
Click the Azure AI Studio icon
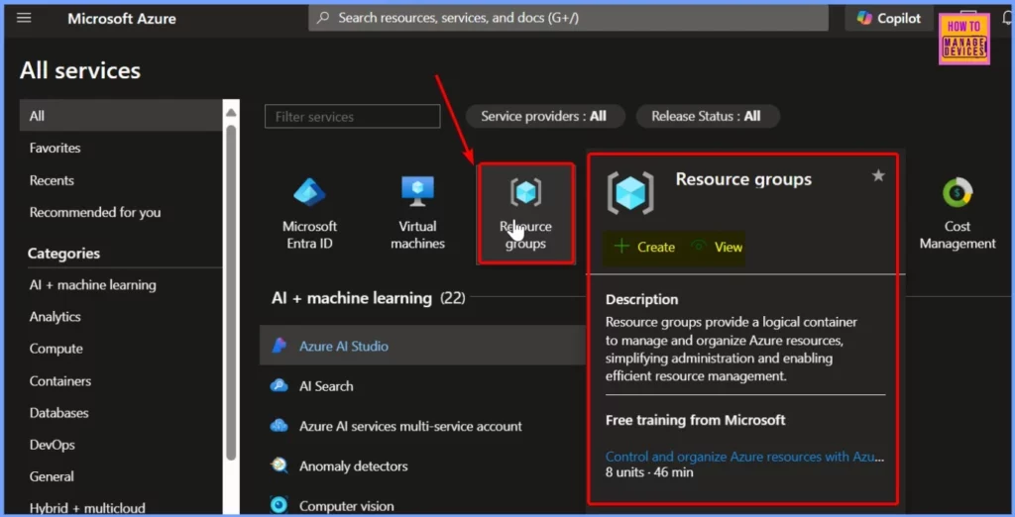point(279,346)
